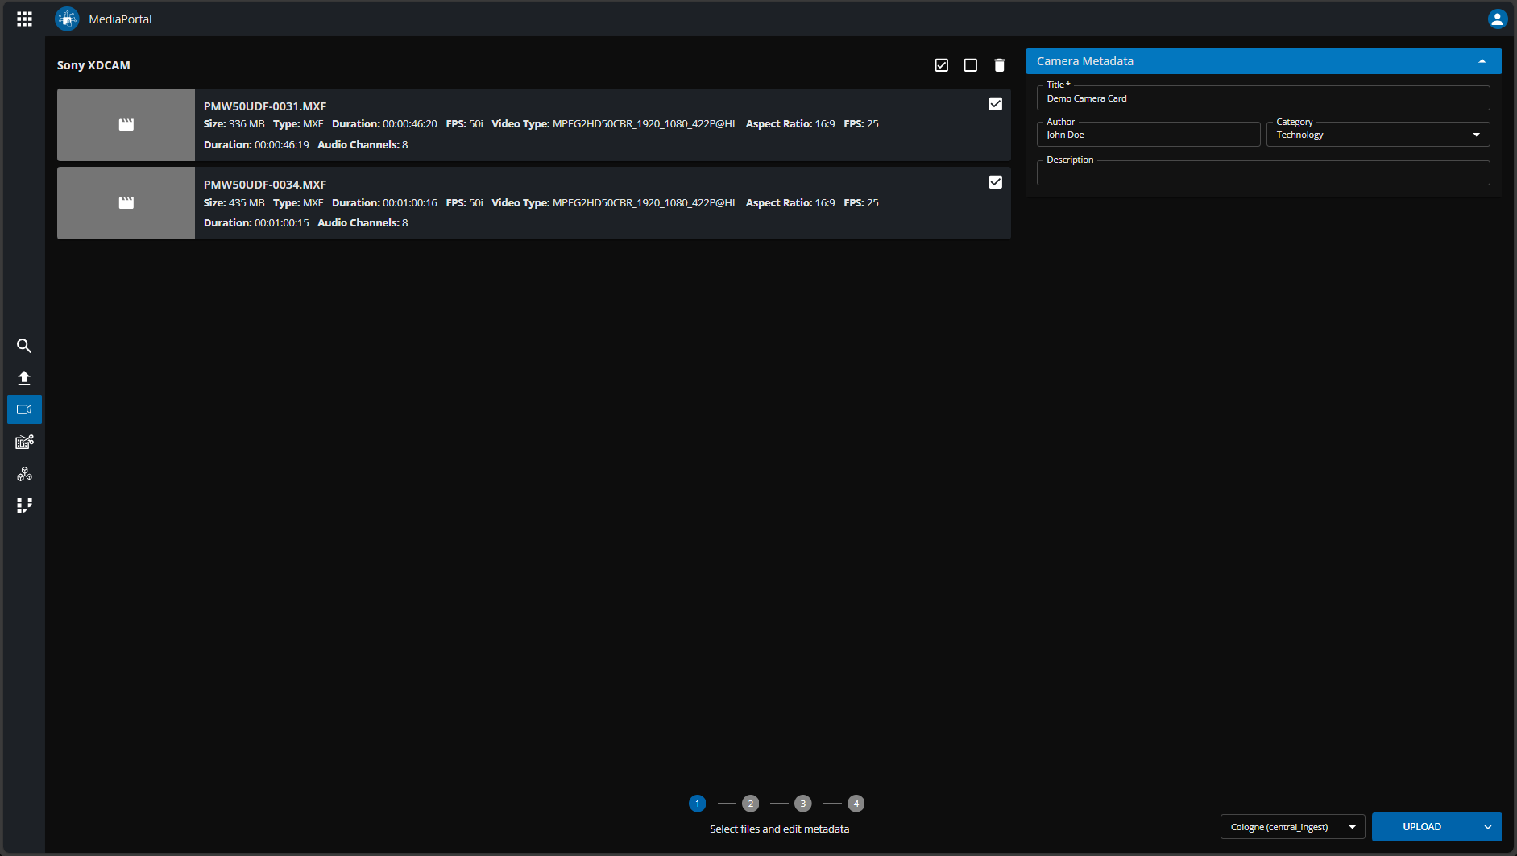This screenshot has width=1517, height=856.
Task: Click the MediaPortal logo link
Action: pyautogui.click(x=68, y=19)
